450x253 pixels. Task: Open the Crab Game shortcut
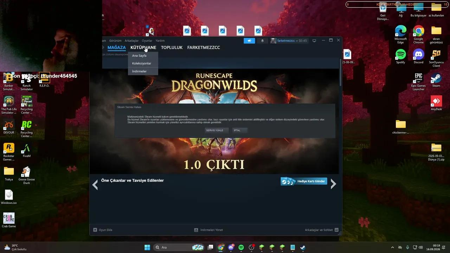pyautogui.click(x=9, y=221)
